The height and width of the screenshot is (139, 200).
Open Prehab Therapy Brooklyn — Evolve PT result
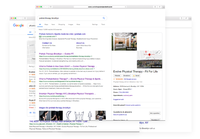56,54
